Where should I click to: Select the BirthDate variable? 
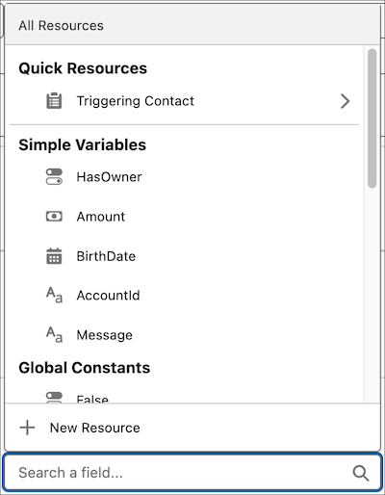[x=184, y=256]
